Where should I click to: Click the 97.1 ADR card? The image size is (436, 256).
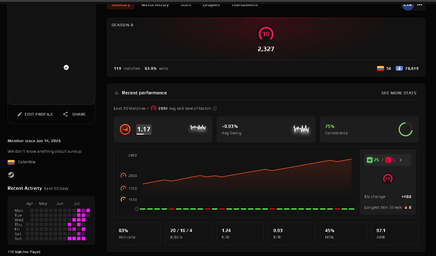(395, 234)
